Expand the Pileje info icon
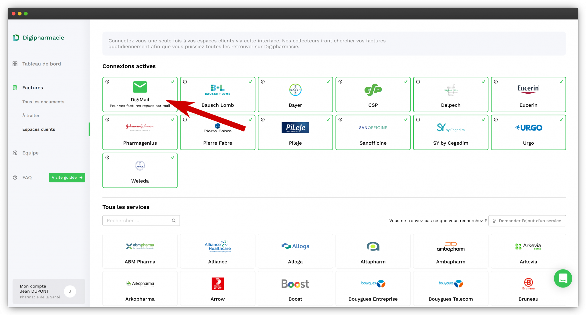The width and height of the screenshot is (586, 315). pos(262,120)
